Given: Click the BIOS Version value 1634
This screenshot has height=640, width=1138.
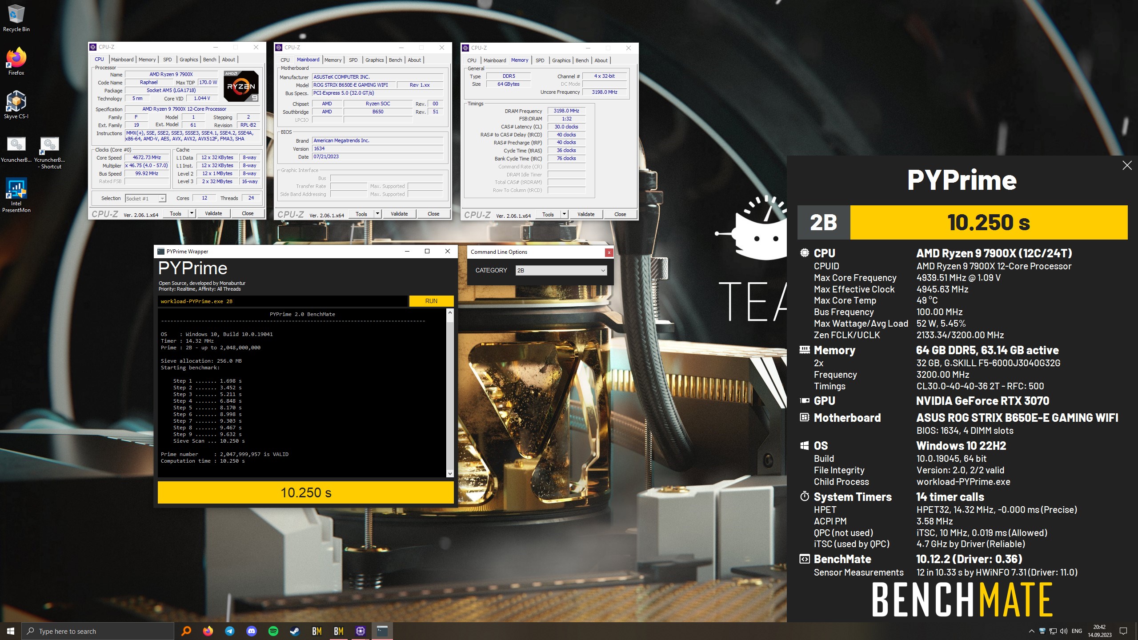Looking at the screenshot, I should (x=377, y=149).
